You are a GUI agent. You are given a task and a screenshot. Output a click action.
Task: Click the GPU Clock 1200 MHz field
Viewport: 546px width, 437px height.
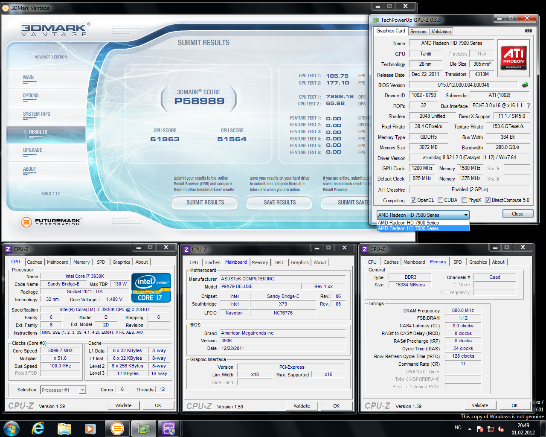click(x=422, y=168)
